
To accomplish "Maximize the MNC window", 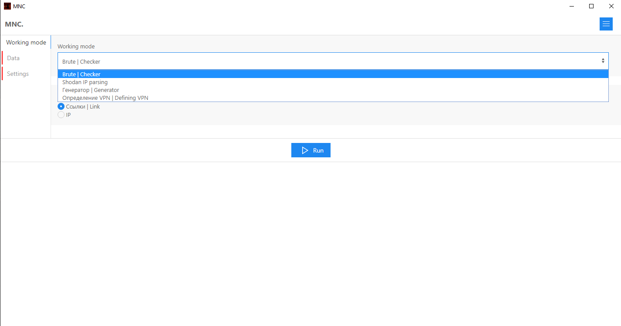I will (591, 6).
